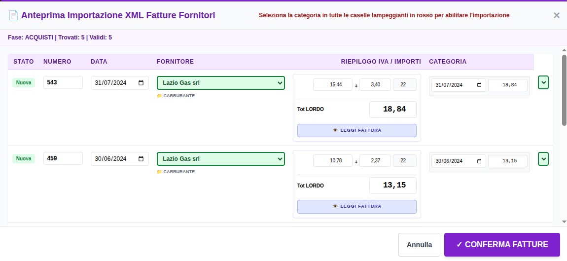
Task: Click CARBURANTE folder icon under invoice 459
Action: point(159,172)
